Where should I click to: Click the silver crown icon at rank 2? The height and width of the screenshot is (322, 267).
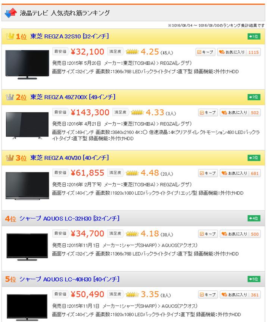10,97
